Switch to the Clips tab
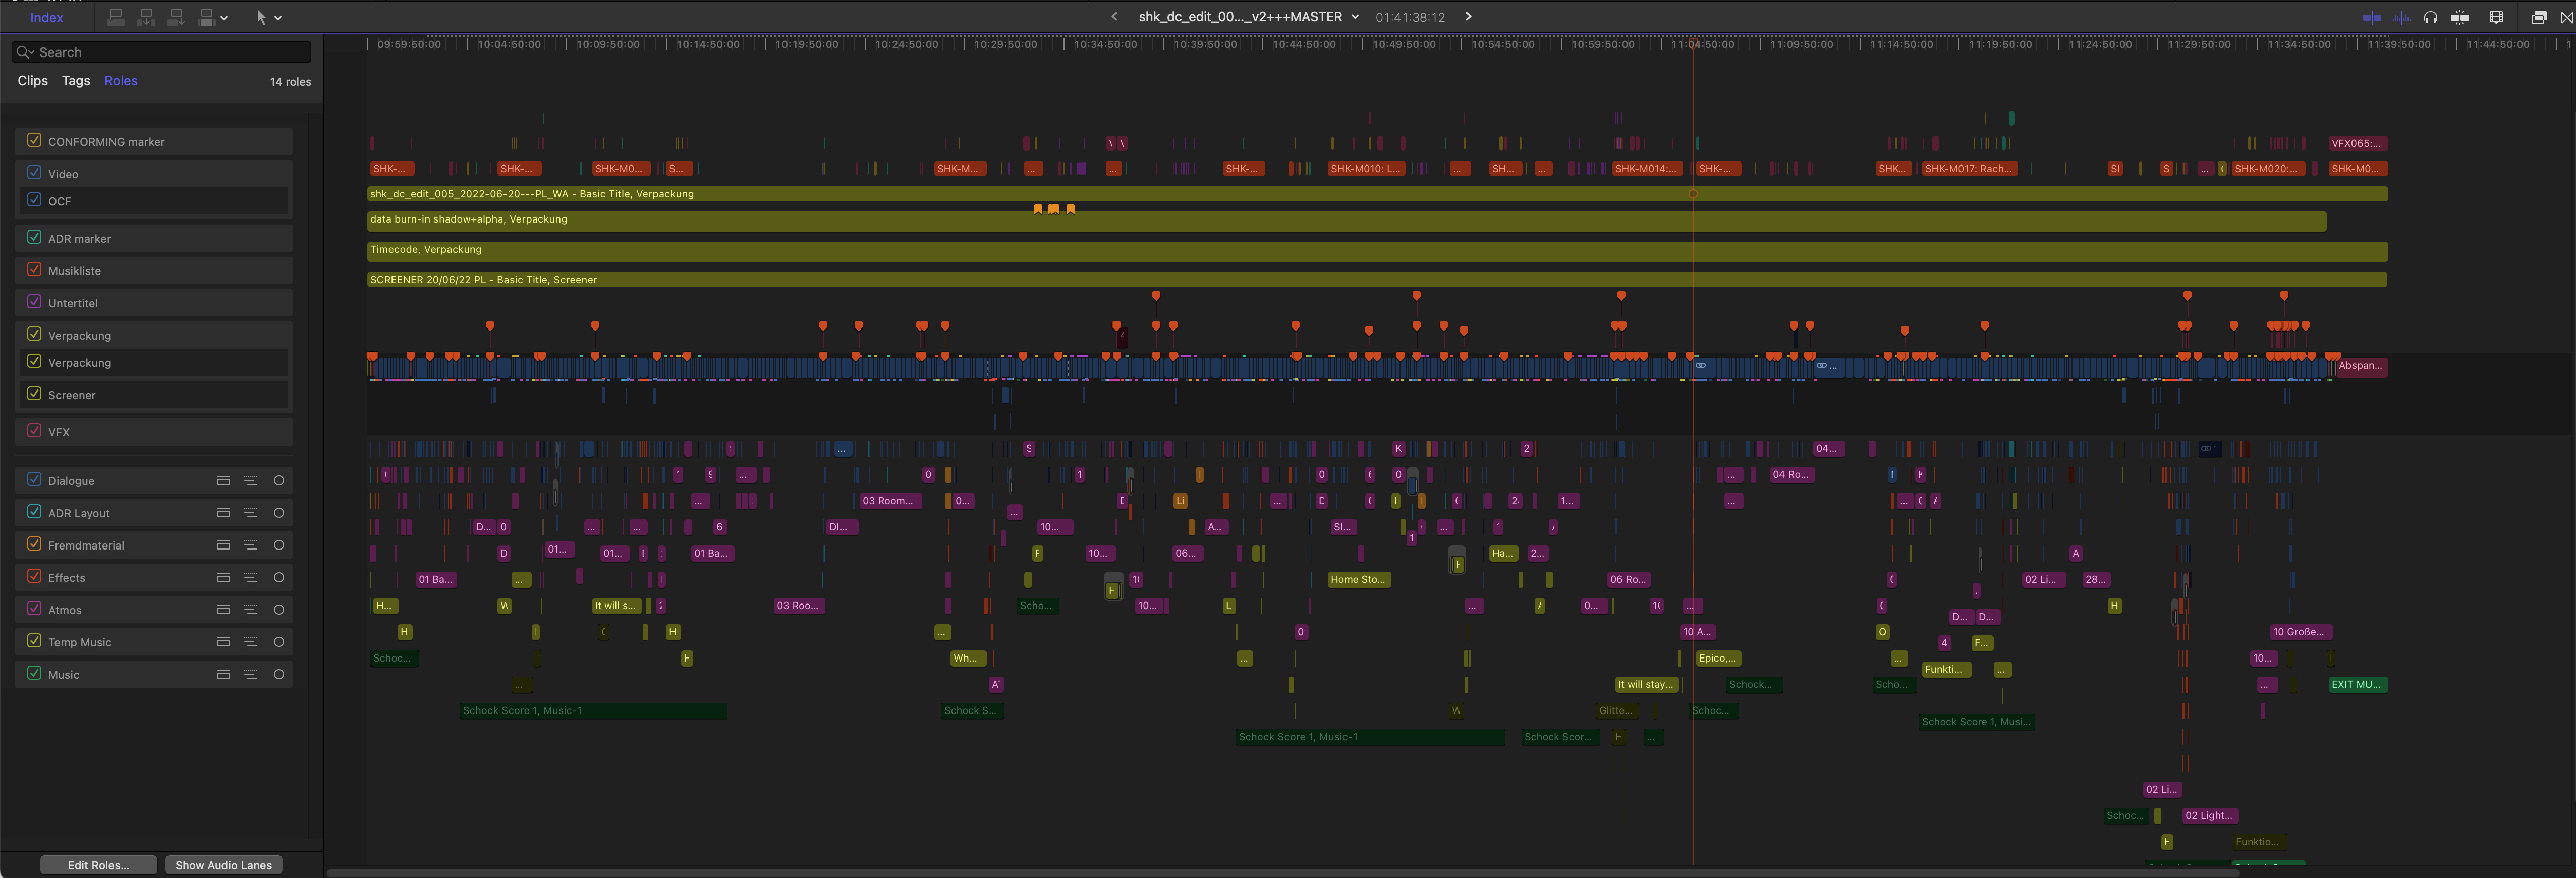2576x878 pixels. [32, 81]
